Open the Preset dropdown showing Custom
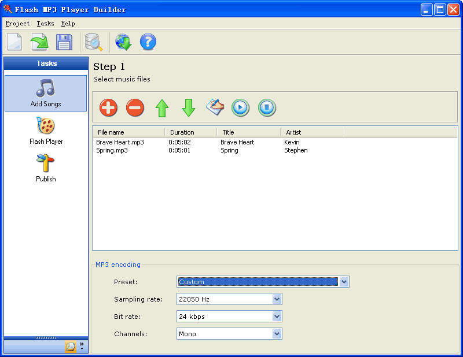This screenshot has height=357, width=463. (x=263, y=282)
